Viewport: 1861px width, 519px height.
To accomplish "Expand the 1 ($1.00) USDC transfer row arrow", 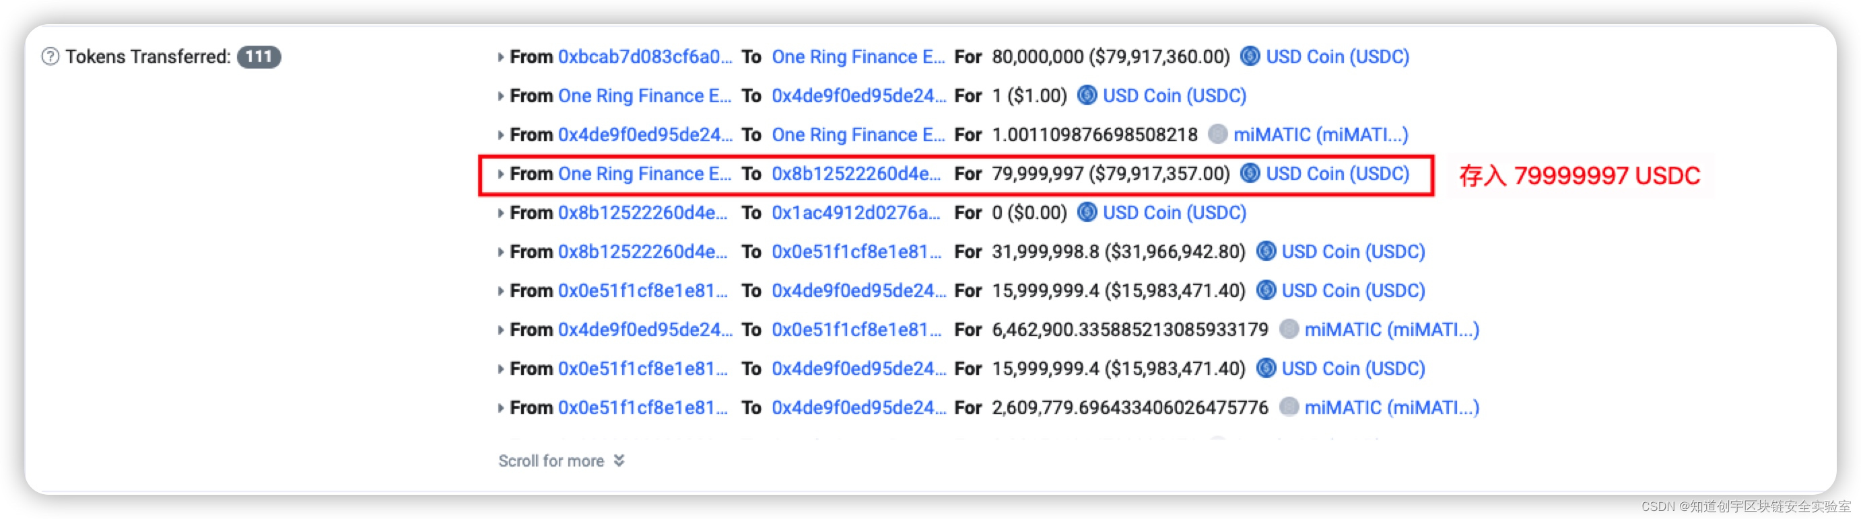I will (x=500, y=96).
